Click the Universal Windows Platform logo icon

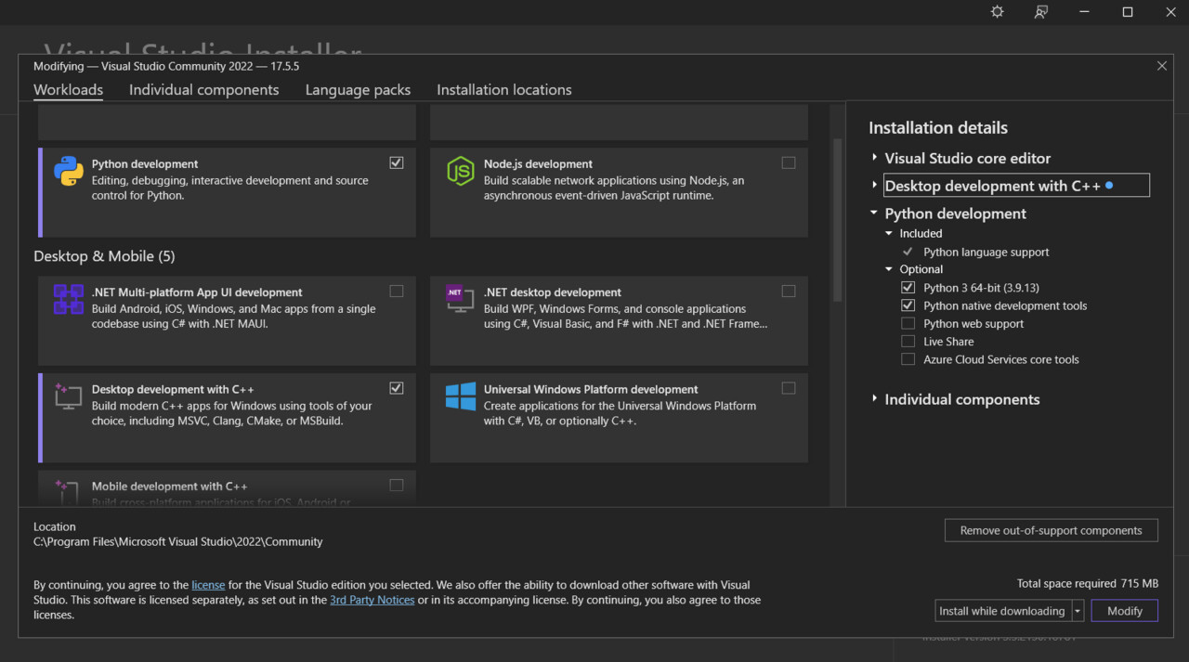coord(461,396)
